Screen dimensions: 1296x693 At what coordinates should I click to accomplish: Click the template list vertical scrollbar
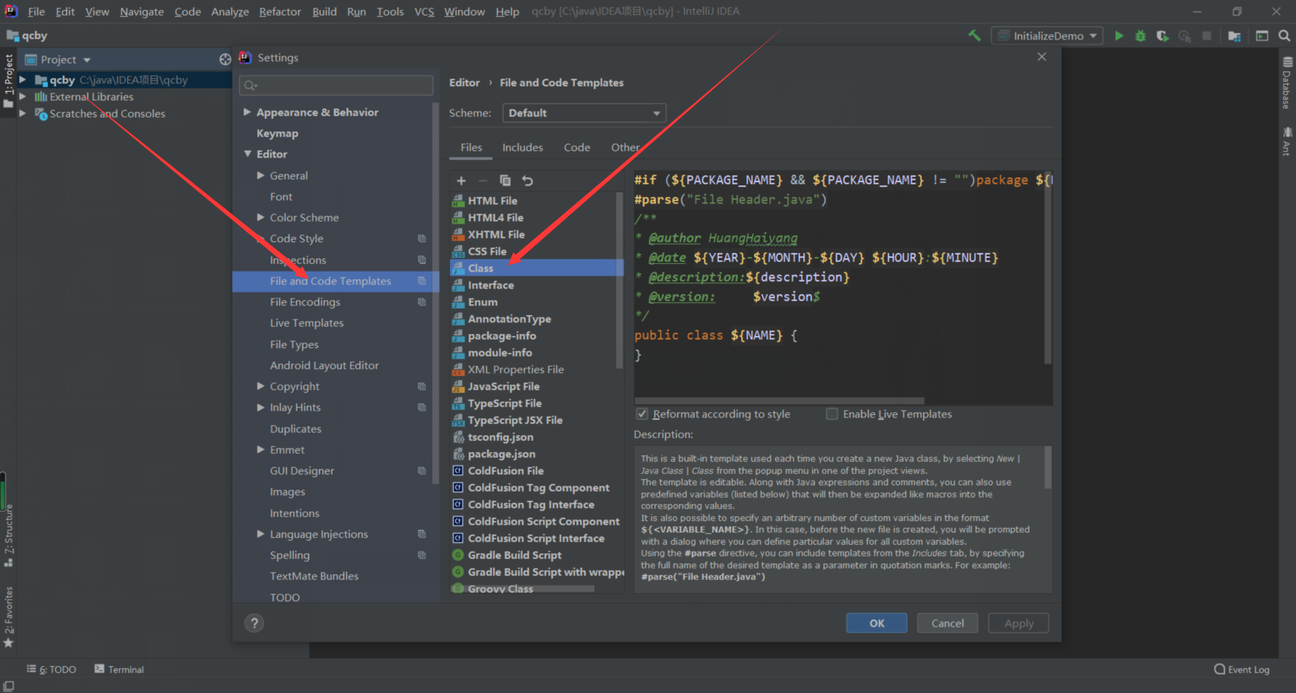[619, 279]
